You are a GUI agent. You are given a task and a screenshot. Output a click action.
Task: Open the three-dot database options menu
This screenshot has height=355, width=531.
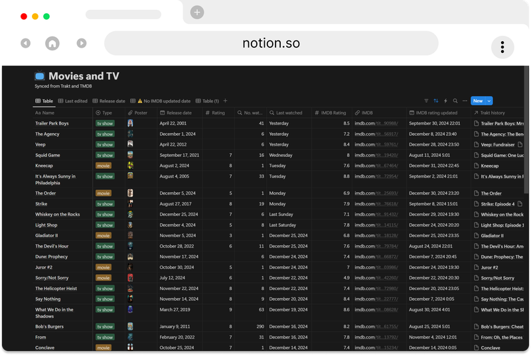[x=465, y=101]
